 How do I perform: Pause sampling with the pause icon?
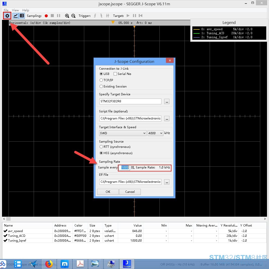[59, 16]
